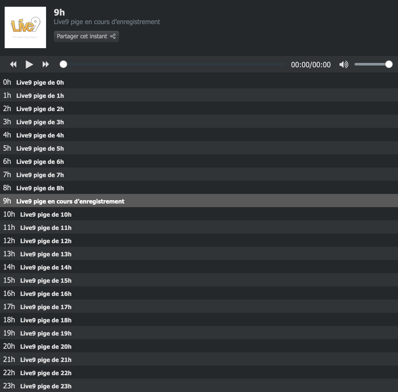398x392 pixels.
Task: Pick the entry Live9 pige de 4h
Action: point(199,135)
